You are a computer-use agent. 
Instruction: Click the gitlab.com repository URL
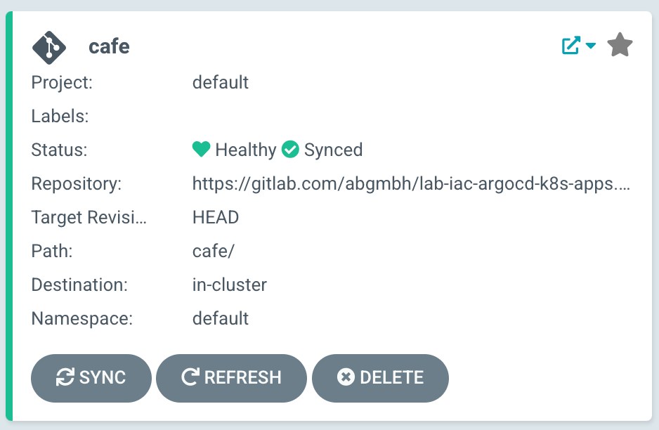(411, 184)
